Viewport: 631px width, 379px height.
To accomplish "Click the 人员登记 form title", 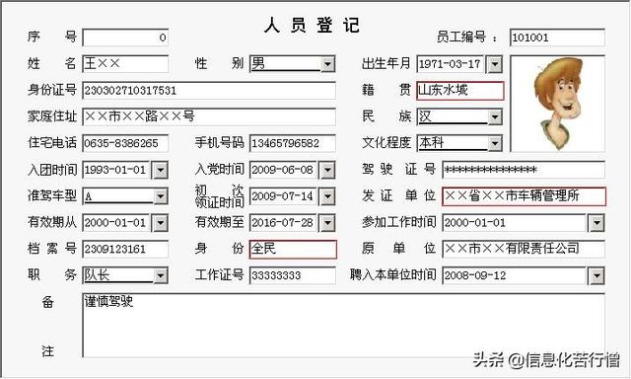I will [312, 26].
